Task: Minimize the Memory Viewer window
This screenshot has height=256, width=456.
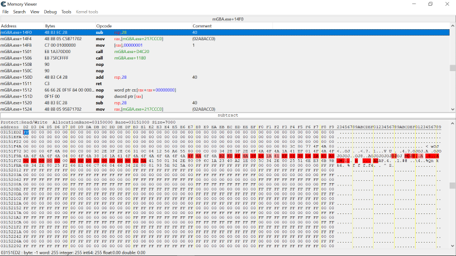Action: click(414, 4)
